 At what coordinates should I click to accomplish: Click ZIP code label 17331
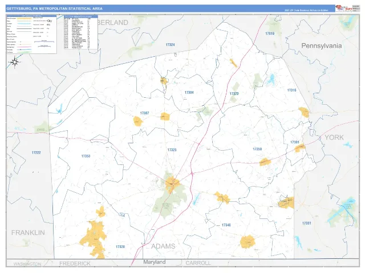[307, 223]
